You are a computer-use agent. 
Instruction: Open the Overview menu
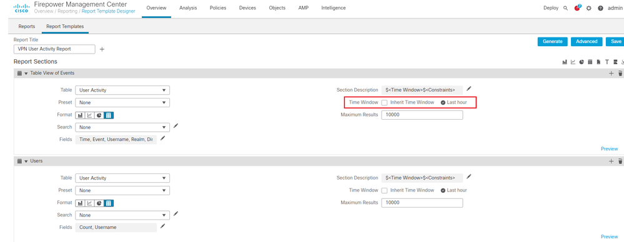pyautogui.click(x=156, y=8)
